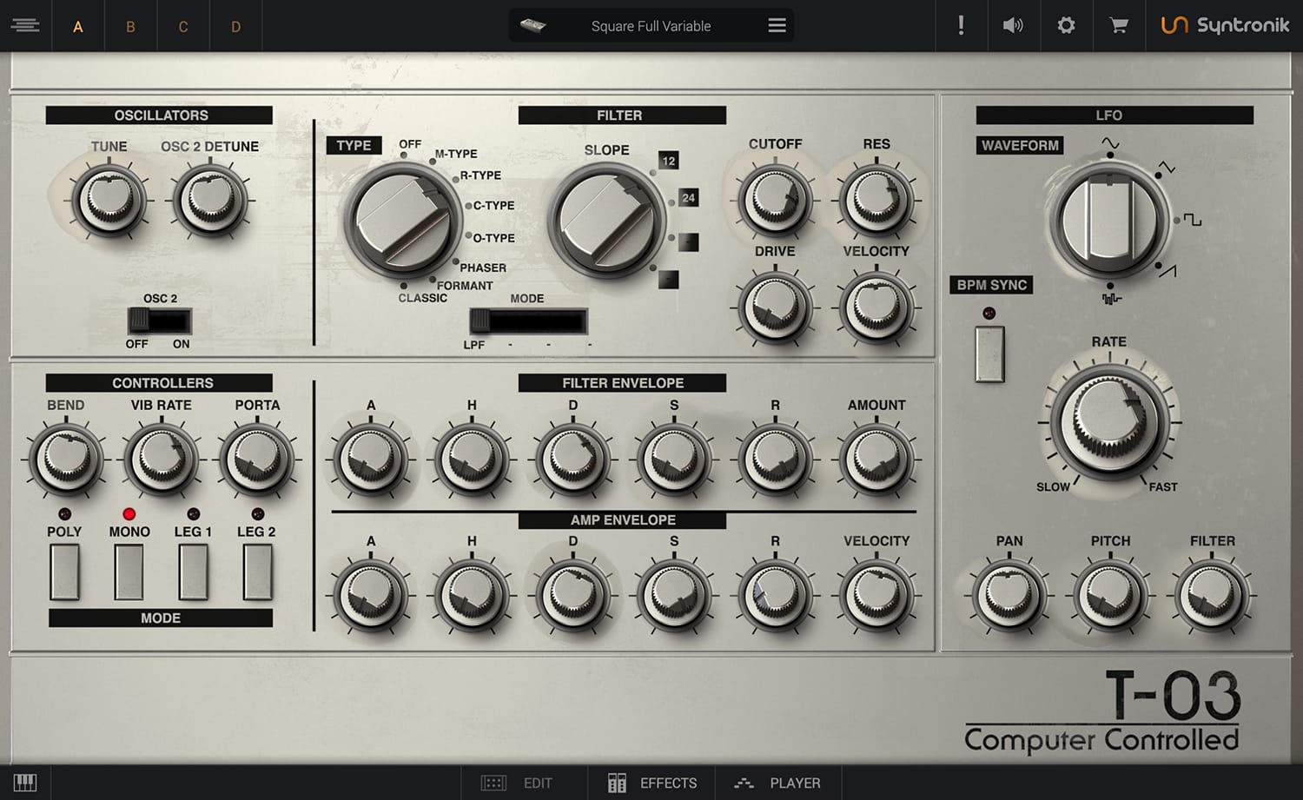Open the EFFECTS tab
This screenshot has width=1303, height=800.
(652, 783)
